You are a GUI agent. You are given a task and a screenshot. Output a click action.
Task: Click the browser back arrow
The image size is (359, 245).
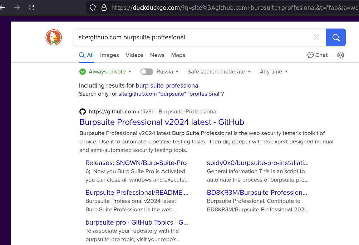click(3, 7)
